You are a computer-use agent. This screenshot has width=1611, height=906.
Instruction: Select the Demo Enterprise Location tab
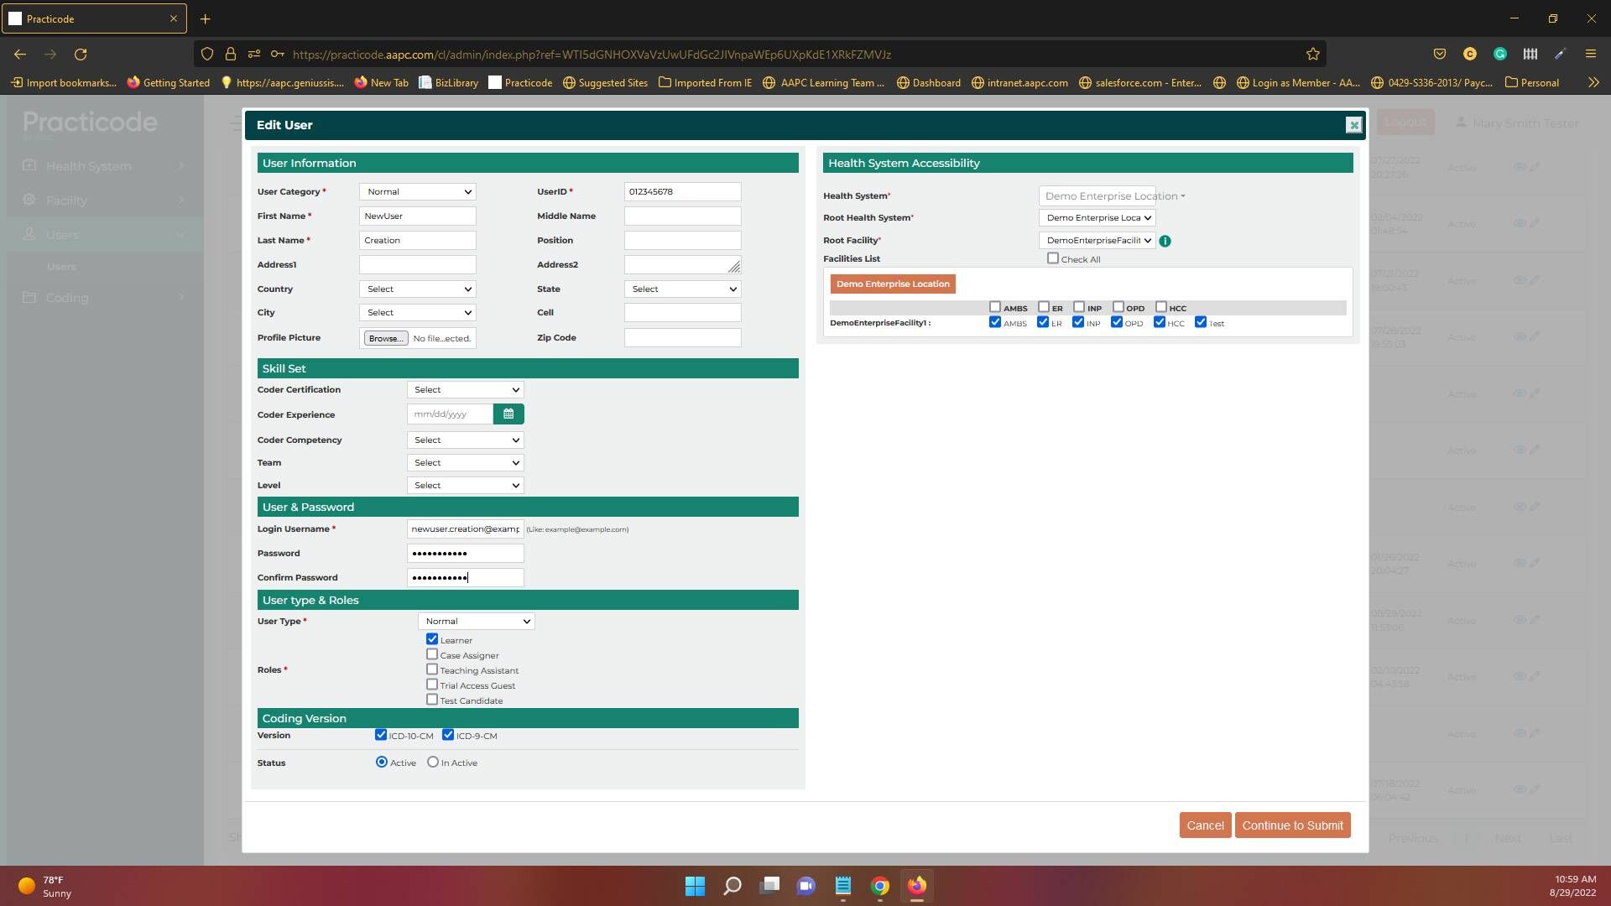[x=893, y=284]
